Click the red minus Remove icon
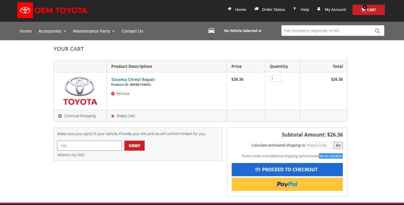 [113, 94]
